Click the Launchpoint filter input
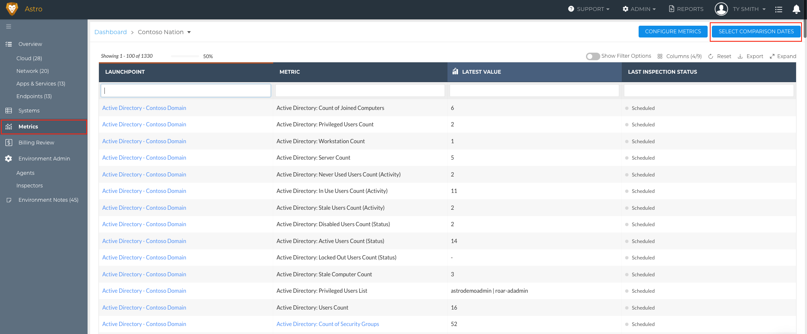 tap(186, 91)
